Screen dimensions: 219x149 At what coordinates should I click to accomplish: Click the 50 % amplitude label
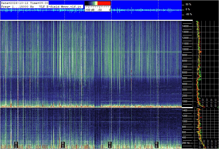pyautogui.click(x=188, y=4)
